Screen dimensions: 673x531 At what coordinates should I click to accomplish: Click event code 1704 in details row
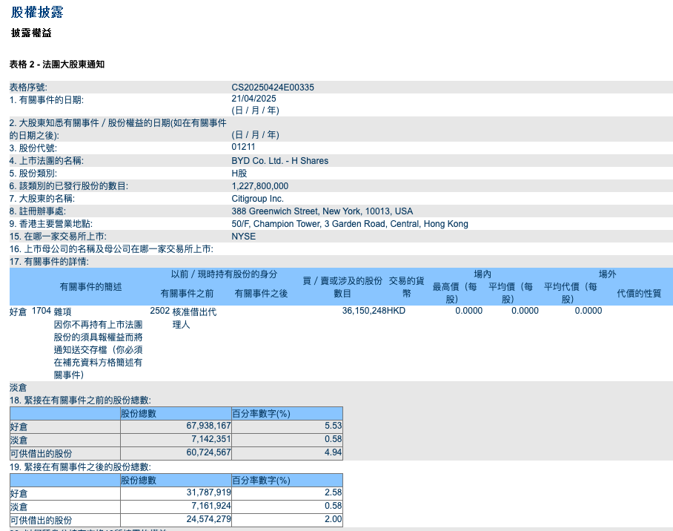point(42,311)
